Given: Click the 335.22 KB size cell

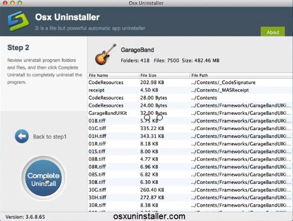Looking at the screenshot, I should pyautogui.click(x=152, y=129).
